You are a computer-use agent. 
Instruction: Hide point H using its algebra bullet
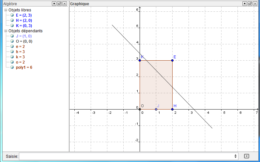pyautogui.click(x=12, y=21)
